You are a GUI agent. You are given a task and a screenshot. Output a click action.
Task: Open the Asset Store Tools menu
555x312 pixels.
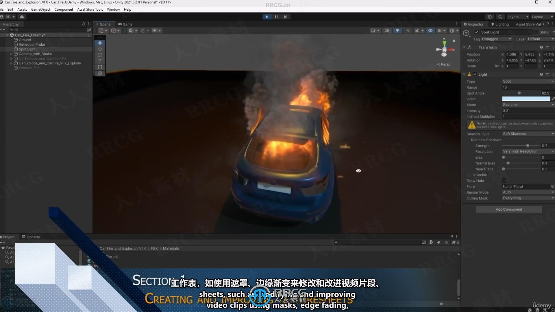coord(90,9)
